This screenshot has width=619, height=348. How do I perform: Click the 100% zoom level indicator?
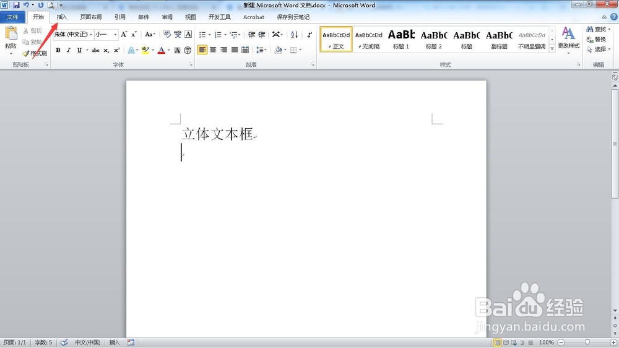547,342
